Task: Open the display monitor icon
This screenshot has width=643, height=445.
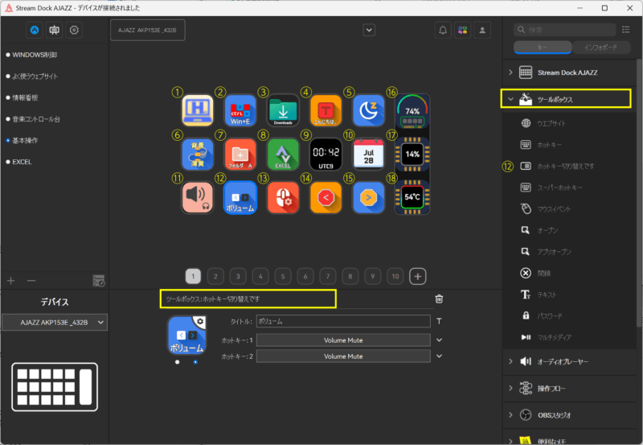Action: click(x=54, y=30)
